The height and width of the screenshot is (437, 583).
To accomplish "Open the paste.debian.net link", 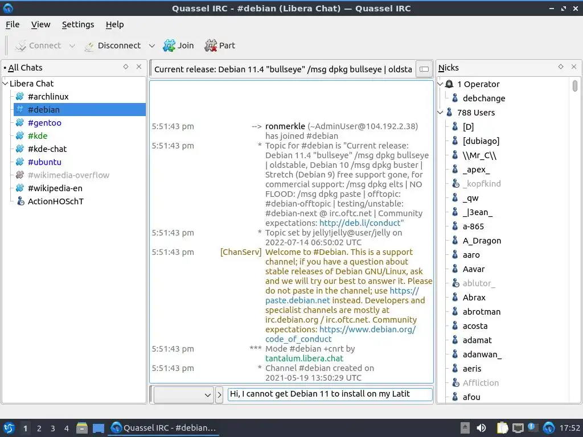I will (x=297, y=300).
